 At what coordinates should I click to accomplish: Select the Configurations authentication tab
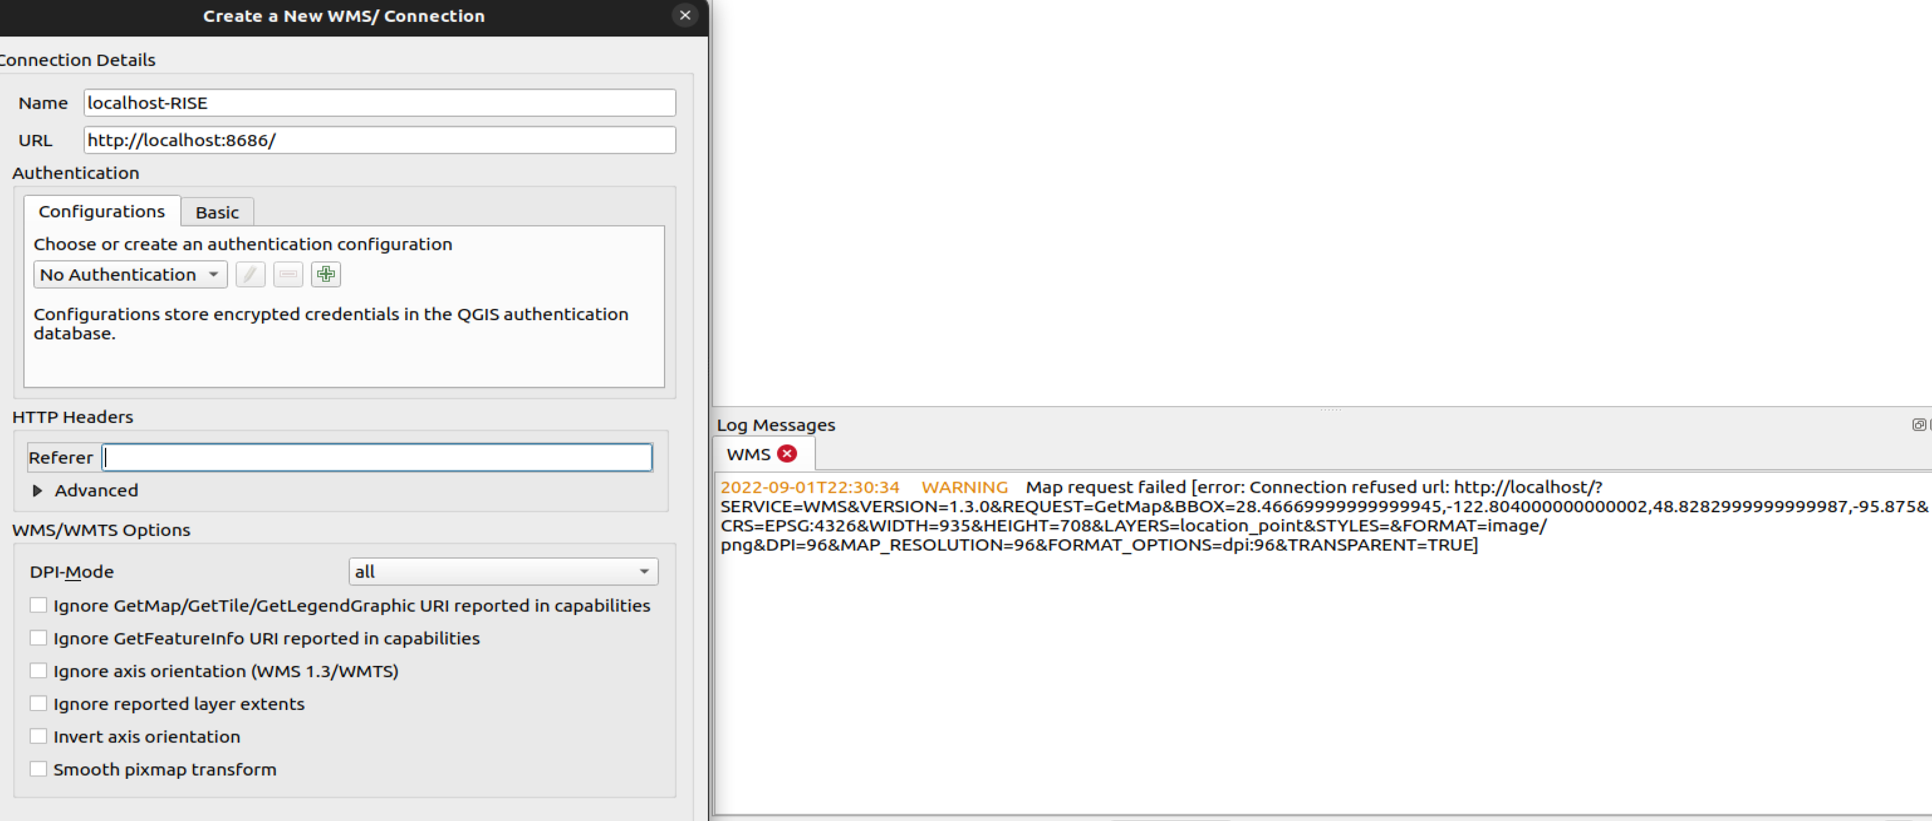point(102,212)
